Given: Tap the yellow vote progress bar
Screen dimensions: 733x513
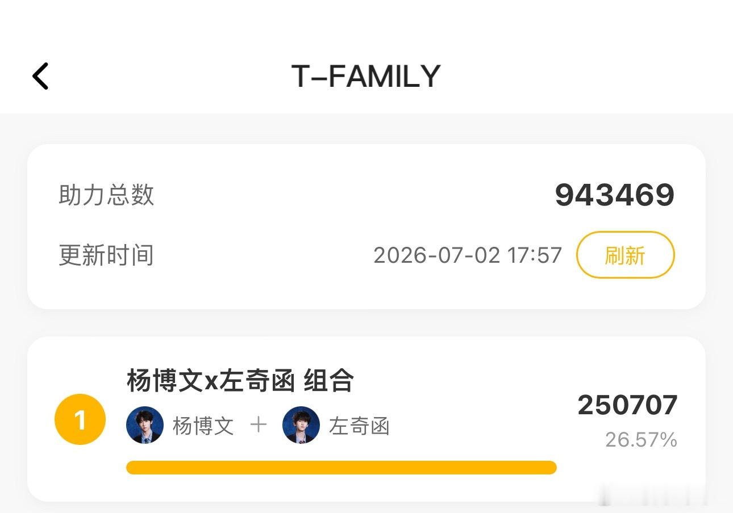Looking at the screenshot, I should point(341,468).
